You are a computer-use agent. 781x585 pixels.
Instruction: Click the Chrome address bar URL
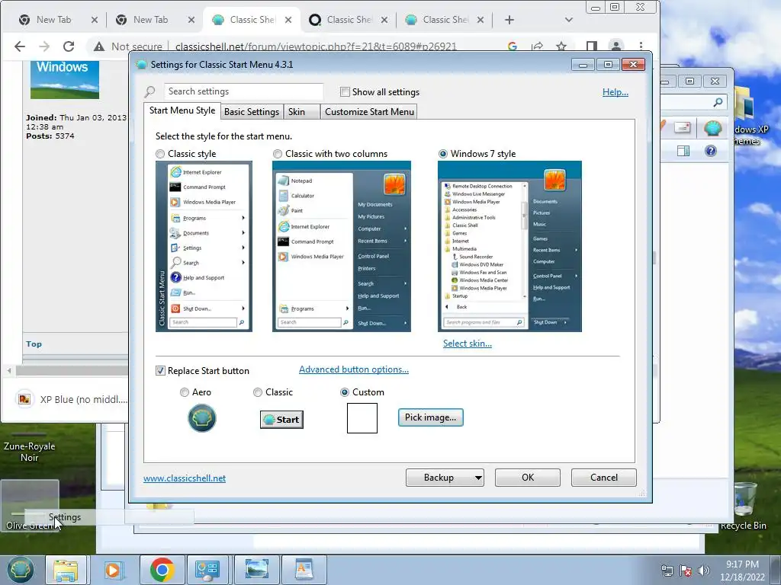[316, 46]
